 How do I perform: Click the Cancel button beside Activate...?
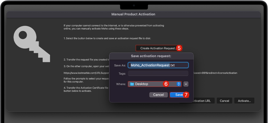(224, 101)
